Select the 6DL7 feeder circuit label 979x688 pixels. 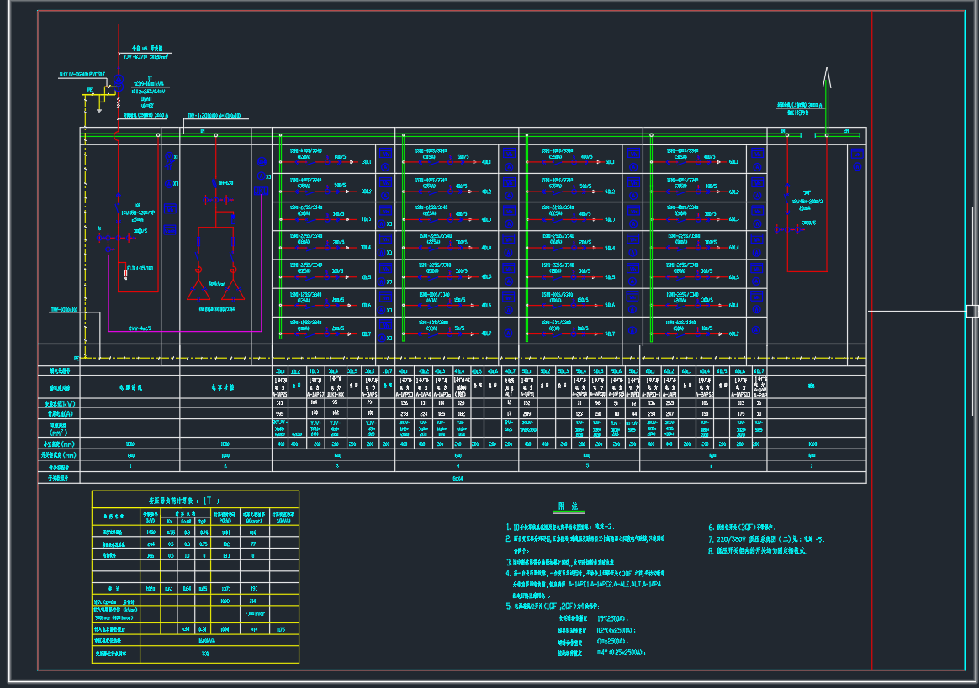pyautogui.click(x=733, y=333)
